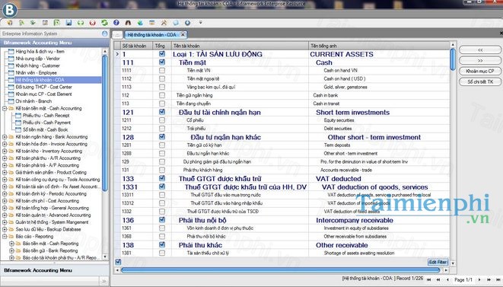Close the Hệ thống tài khoản - COA tab
503x287 pixels.
183,35
